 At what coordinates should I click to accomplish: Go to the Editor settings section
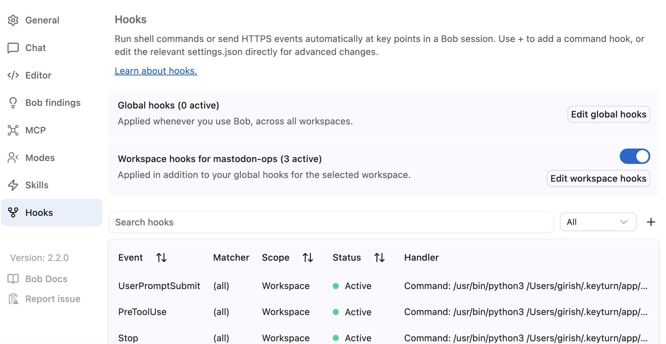point(51,75)
